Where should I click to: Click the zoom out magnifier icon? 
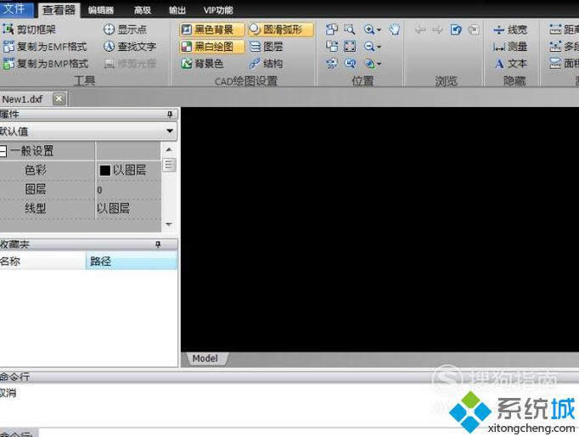(368, 47)
